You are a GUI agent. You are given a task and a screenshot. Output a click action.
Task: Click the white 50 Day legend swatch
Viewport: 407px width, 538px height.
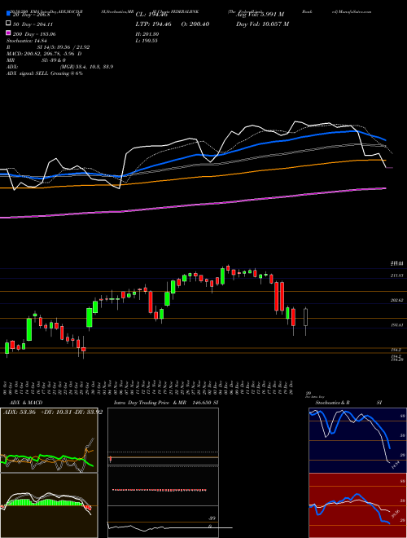(8, 24)
